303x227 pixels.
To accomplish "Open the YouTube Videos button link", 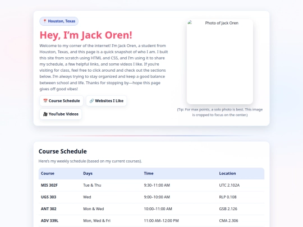I will click(61, 114).
